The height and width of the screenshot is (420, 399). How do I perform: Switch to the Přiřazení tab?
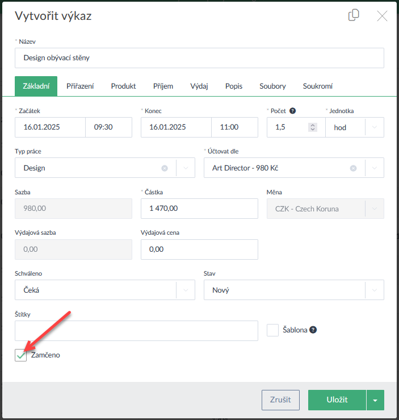(x=80, y=86)
